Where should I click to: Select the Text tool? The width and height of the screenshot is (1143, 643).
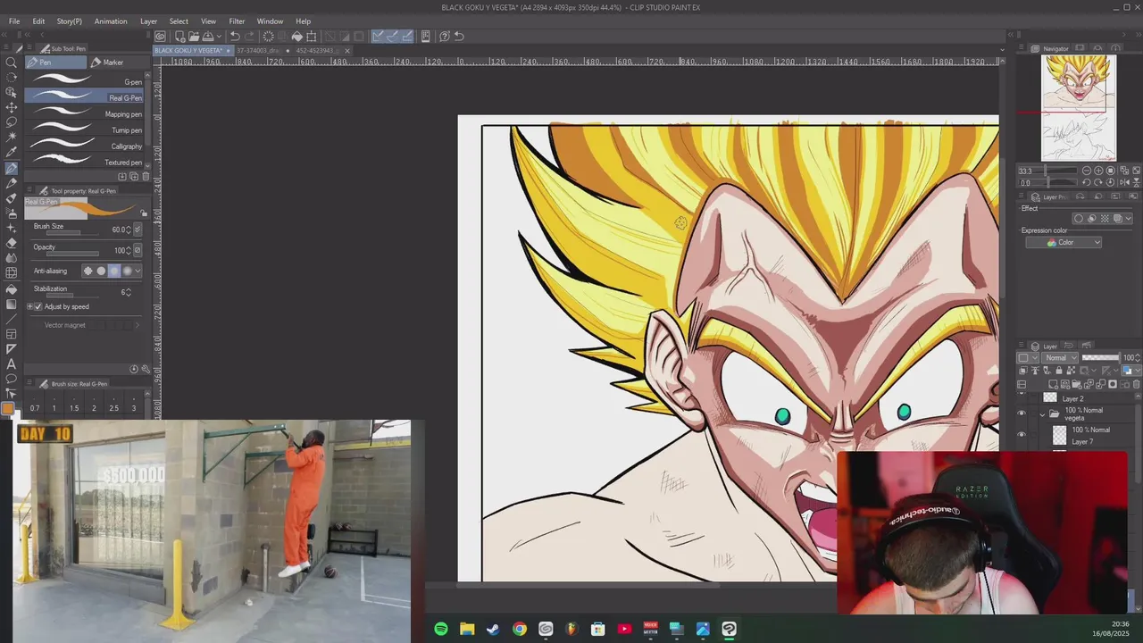tap(11, 363)
